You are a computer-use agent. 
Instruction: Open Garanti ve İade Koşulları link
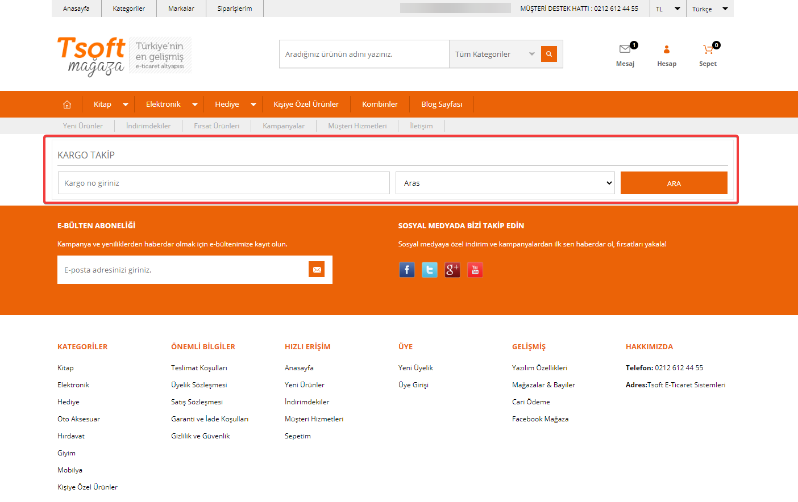210,419
